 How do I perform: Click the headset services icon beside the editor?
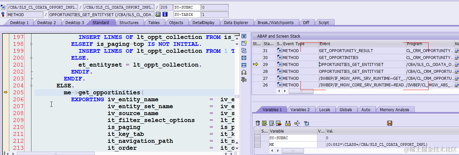click(244, 72)
